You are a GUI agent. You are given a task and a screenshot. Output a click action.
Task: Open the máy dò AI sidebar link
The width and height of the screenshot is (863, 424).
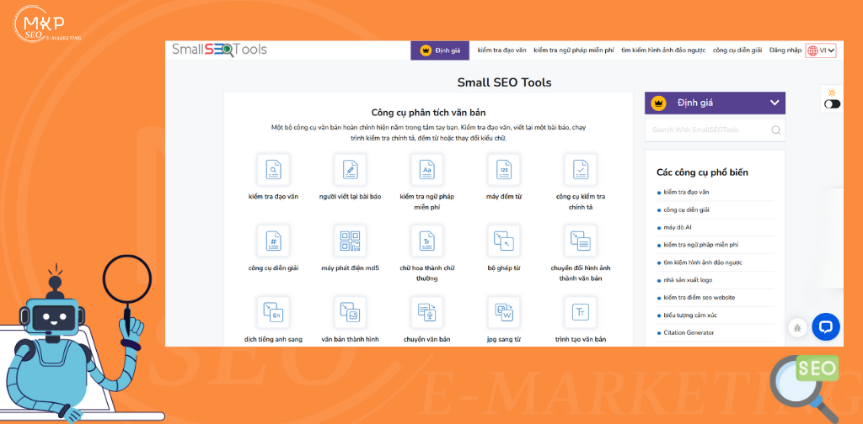[678, 227]
